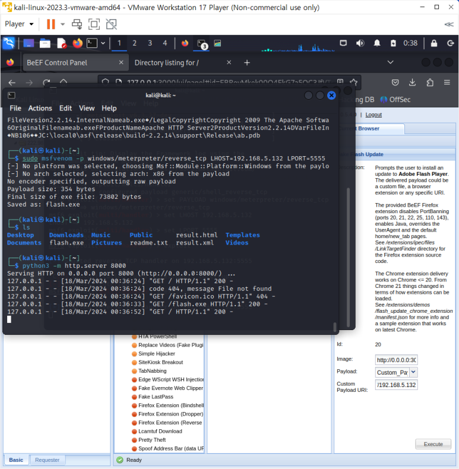Click Send Ctrl+Alt+Del icon in VMware toolbar

(77, 24)
